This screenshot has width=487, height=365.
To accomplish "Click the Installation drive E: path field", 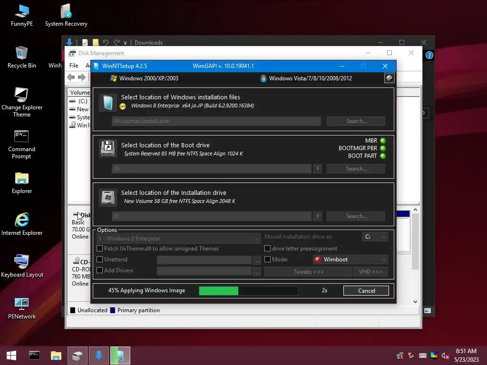I will tap(212, 216).
